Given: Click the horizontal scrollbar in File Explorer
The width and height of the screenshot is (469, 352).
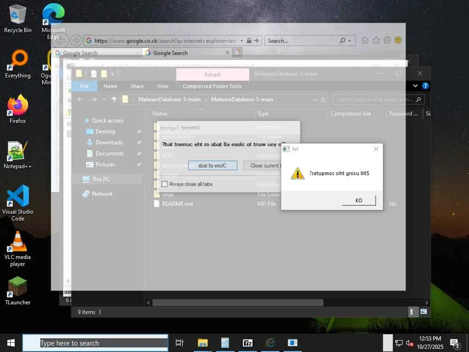Looking at the screenshot, I should click(x=238, y=302).
